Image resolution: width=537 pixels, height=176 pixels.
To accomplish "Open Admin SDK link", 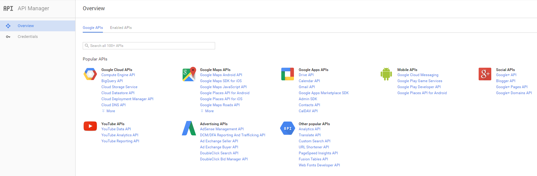I will pyautogui.click(x=308, y=99).
